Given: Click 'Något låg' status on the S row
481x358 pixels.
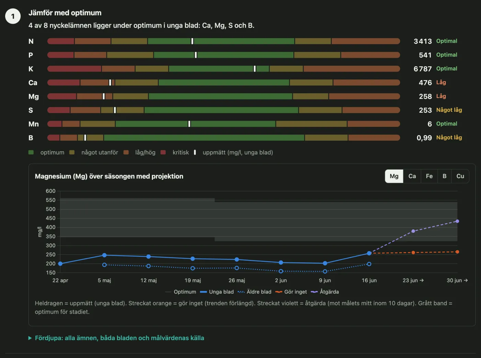Looking at the screenshot, I should pos(449,110).
